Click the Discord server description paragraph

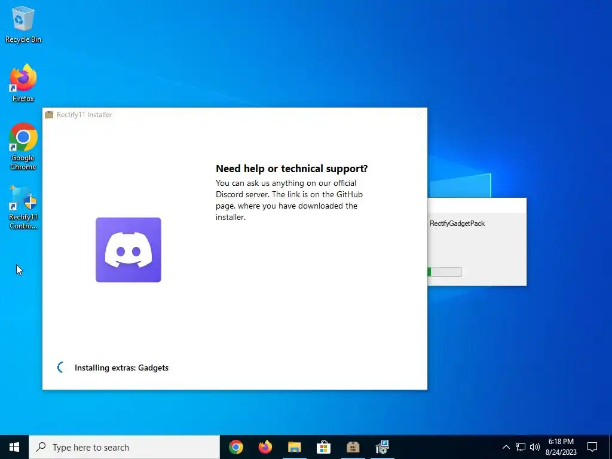(289, 200)
